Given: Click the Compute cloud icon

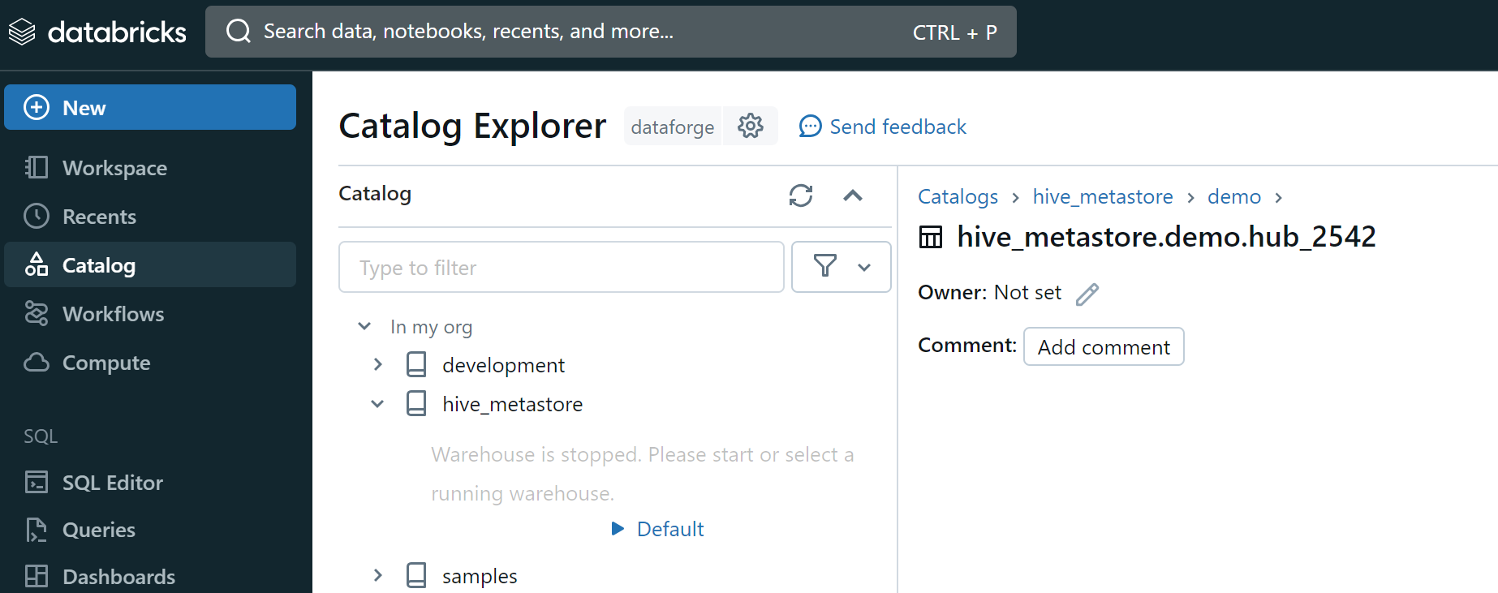Looking at the screenshot, I should pos(37,362).
